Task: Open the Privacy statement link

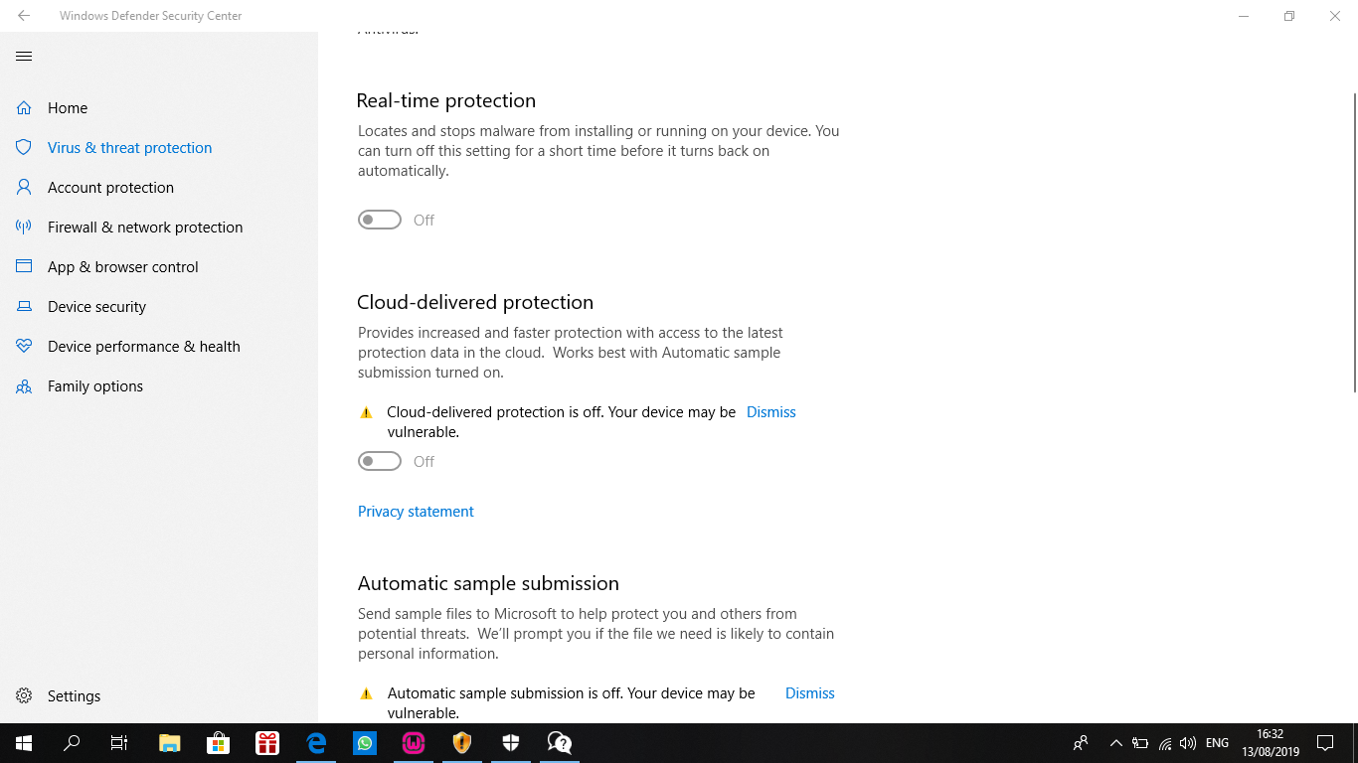Action: (x=416, y=512)
